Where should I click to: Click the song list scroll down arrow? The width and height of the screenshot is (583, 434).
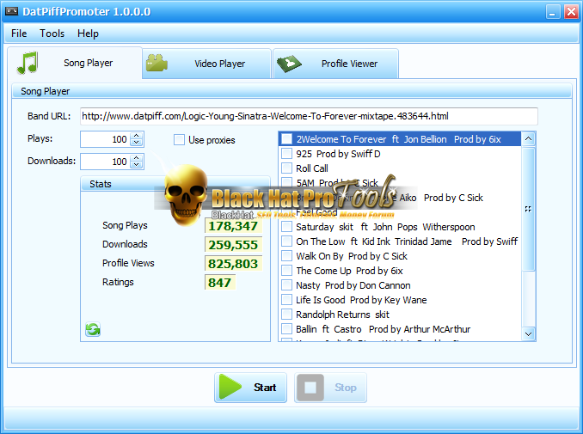(528, 333)
